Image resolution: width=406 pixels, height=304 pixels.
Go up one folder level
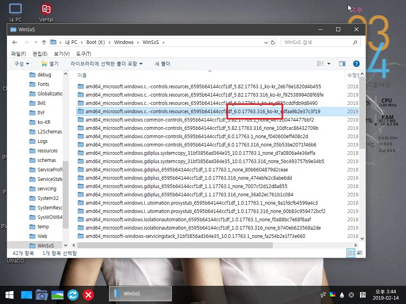tap(44, 42)
